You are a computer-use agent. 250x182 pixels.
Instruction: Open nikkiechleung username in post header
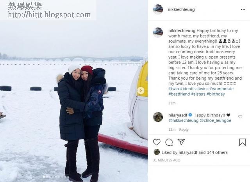181,9
